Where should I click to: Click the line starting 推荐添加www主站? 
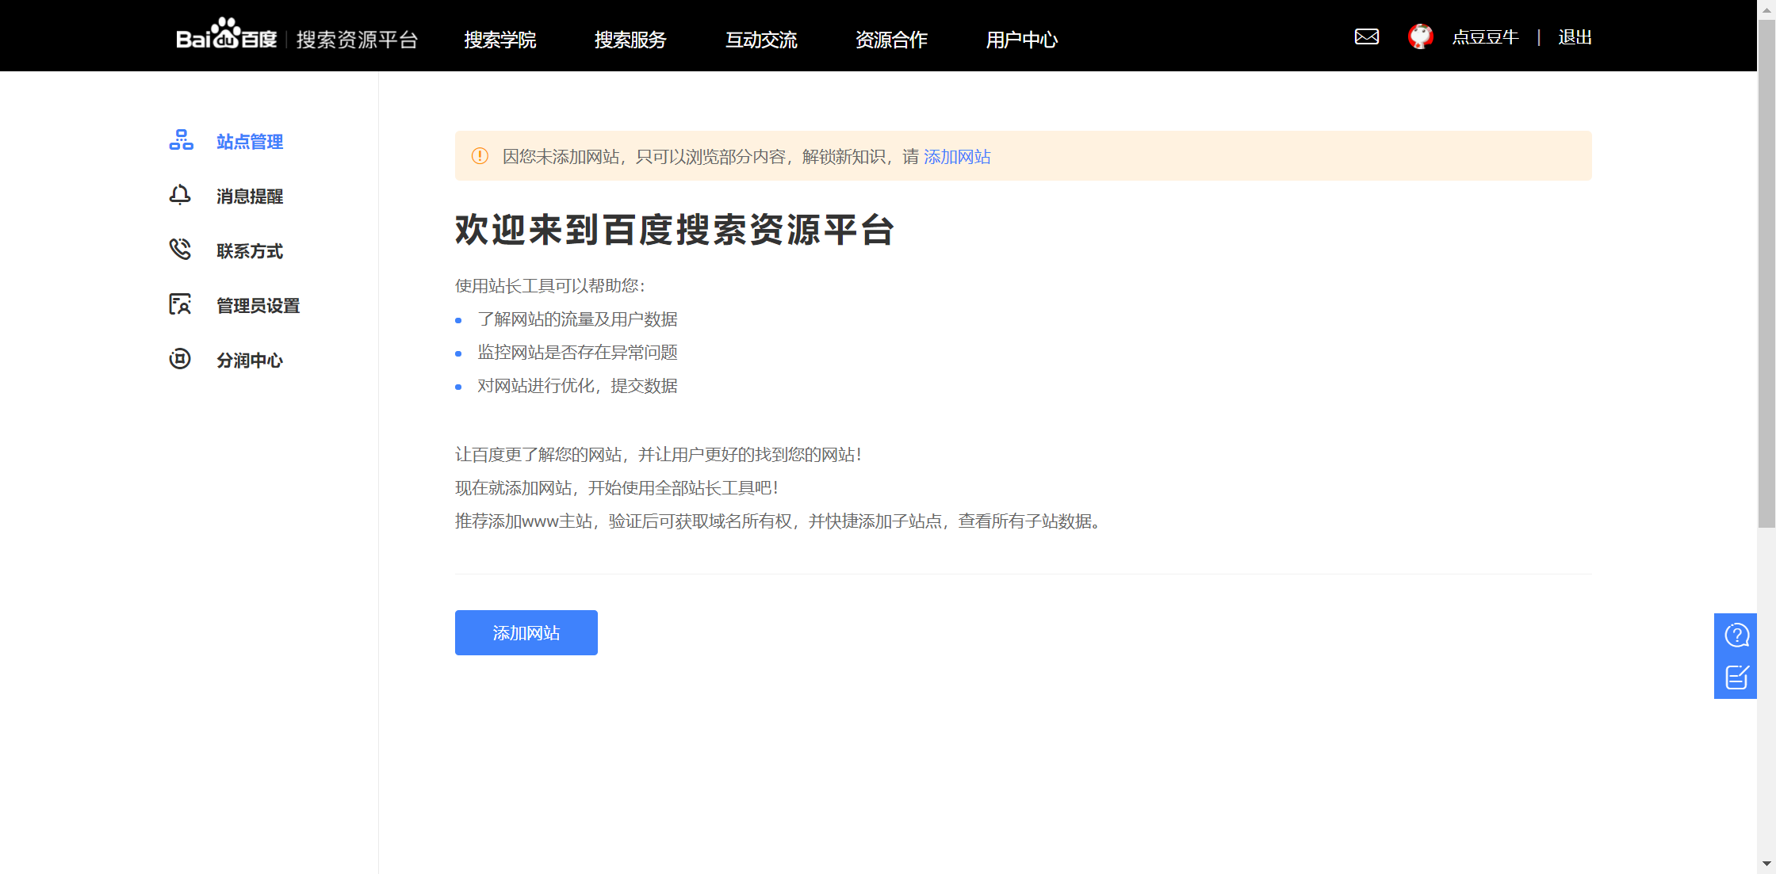click(780, 521)
